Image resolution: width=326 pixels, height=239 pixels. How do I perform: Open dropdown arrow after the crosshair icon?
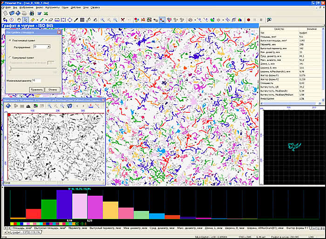pyautogui.click(x=223, y=20)
